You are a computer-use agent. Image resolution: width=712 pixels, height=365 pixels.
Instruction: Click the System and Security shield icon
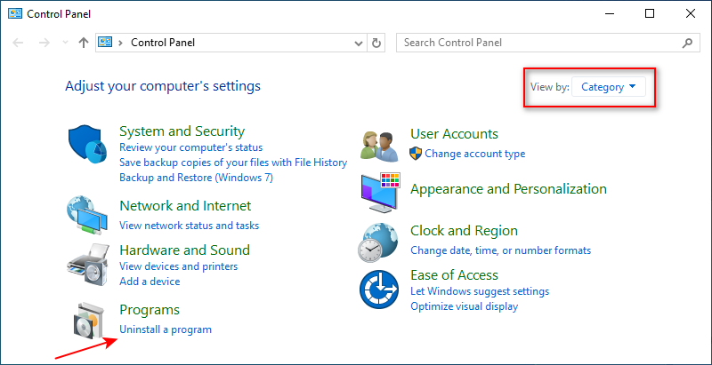pos(87,145)
